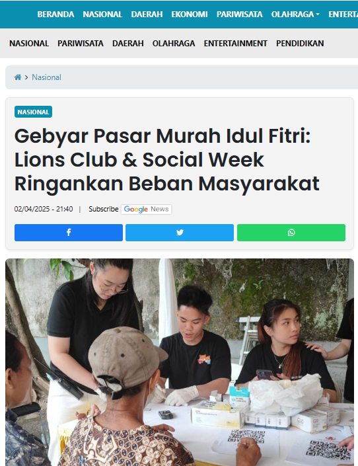This screenshot has width=358, height=466.
Task: Open BERANDA in the top navigation
Action: pyautogui.click(x=55, y=15)
